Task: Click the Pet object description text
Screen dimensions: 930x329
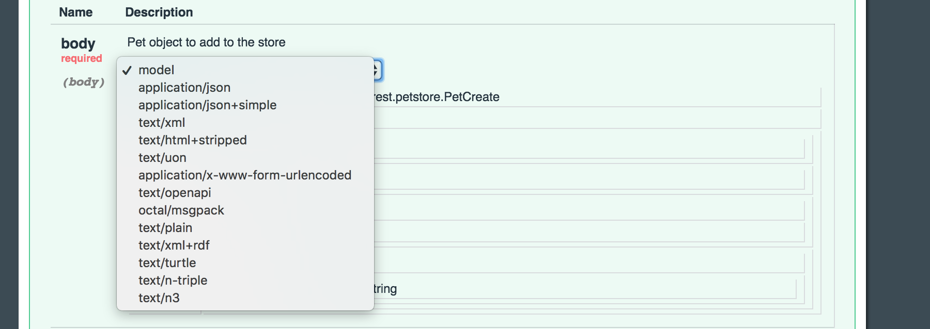Action: 206,42
